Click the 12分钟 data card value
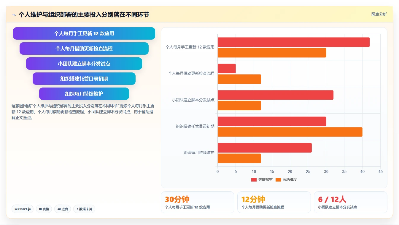Image resolution: width=399 pixels, height=225 pixels. click(x=253, y=199)
